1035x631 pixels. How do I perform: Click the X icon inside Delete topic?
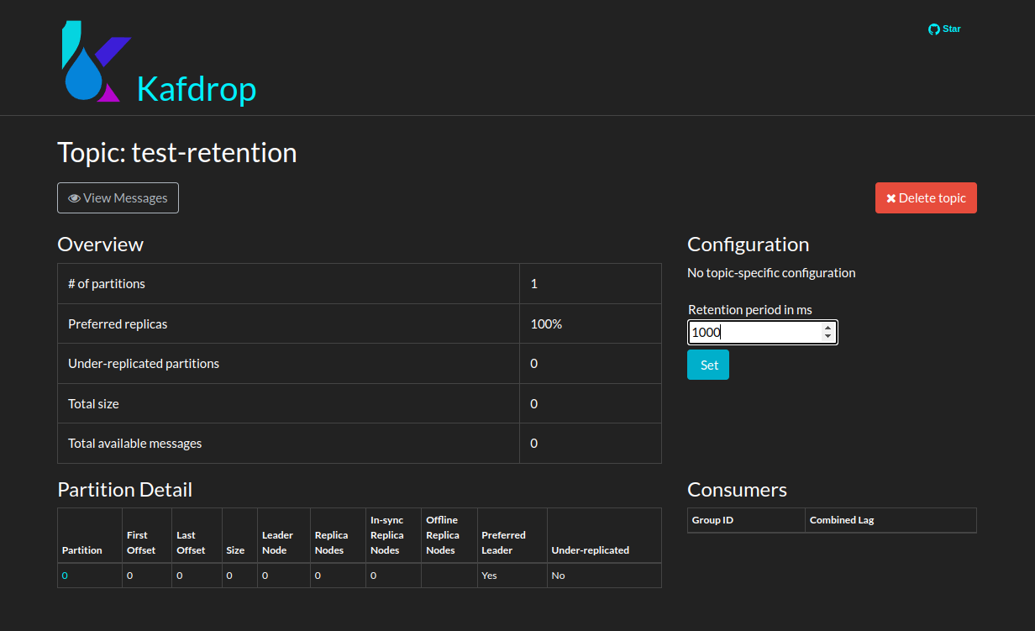click(x=891, y=197)
